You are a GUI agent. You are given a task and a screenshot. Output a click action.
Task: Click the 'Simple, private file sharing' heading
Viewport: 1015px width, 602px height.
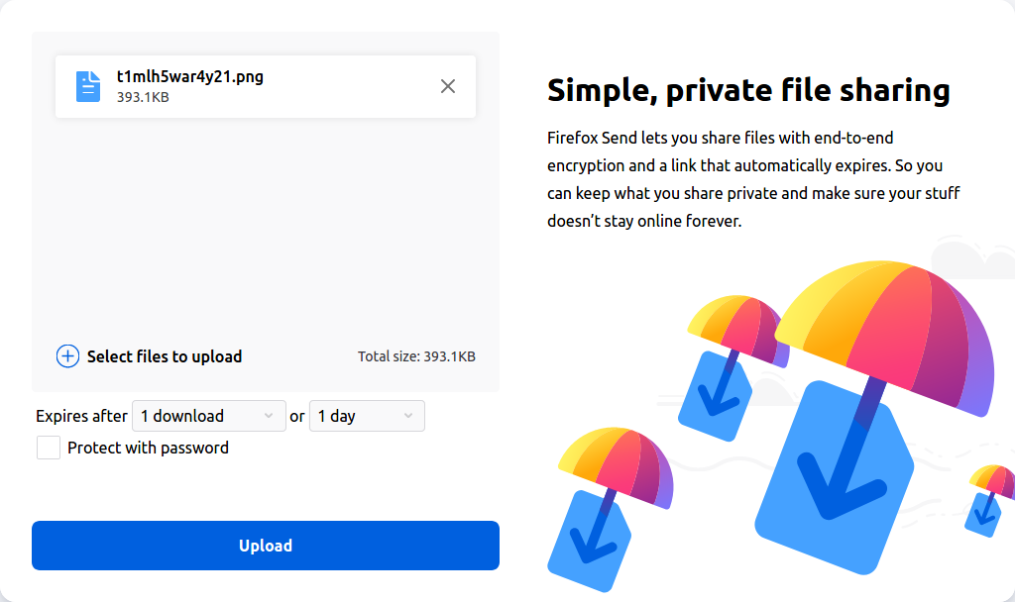point(748,90)
